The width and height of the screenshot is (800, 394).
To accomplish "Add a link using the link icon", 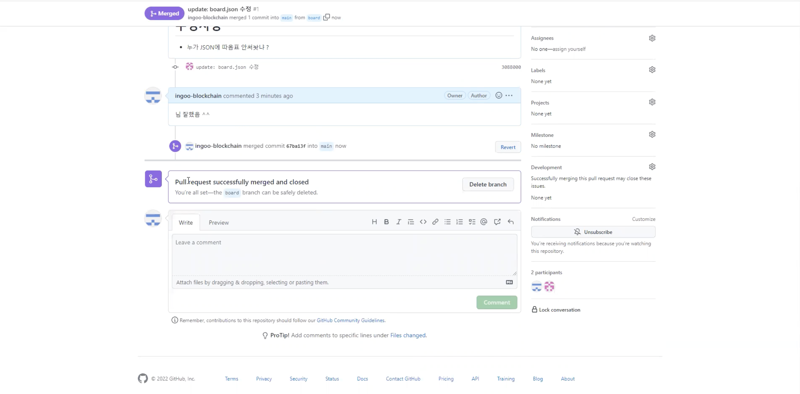I will point(435,222).
